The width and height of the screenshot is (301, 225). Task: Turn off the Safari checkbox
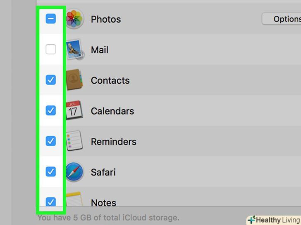[x=50, y=172]
